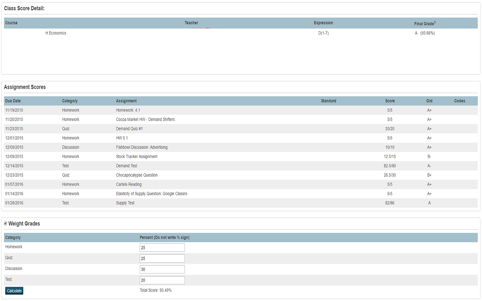Click the A- grade for Demand Test
The height and width of the screenshot is (301, 482).
[x=429, y=166]
